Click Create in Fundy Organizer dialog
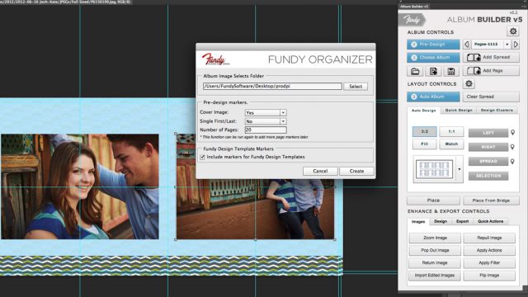 356,171
